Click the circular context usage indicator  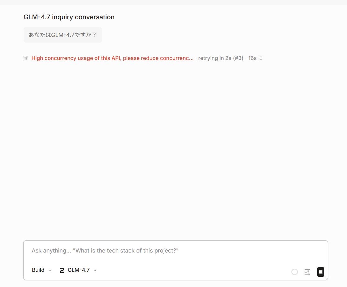[x=294, y=272]
